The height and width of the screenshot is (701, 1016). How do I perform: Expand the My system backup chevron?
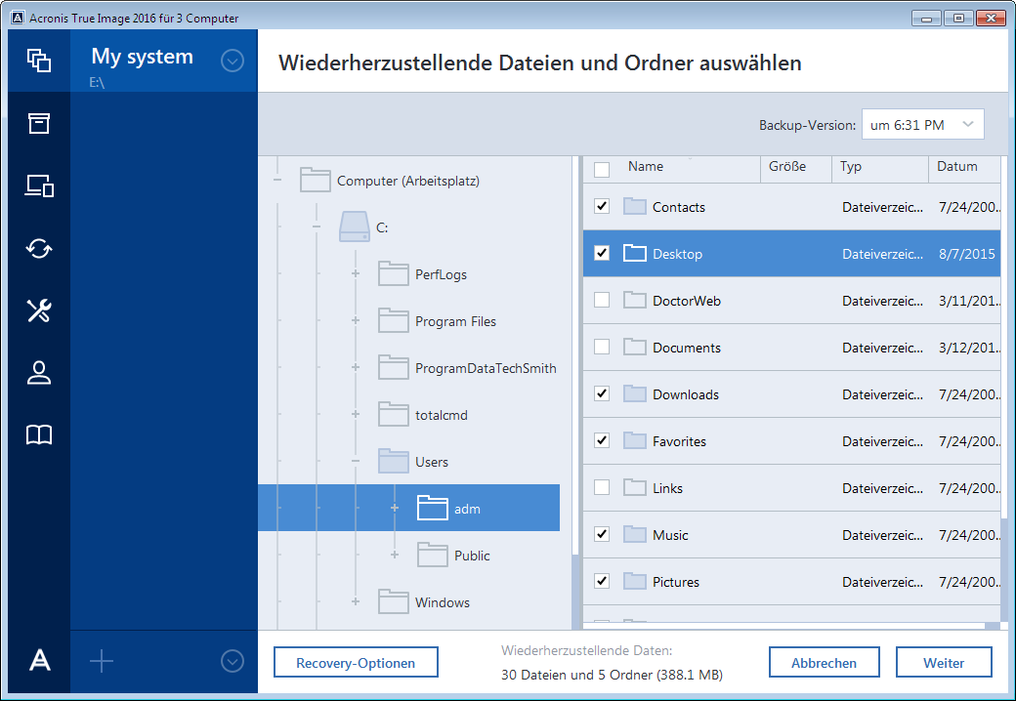click(x=232, y=61)
